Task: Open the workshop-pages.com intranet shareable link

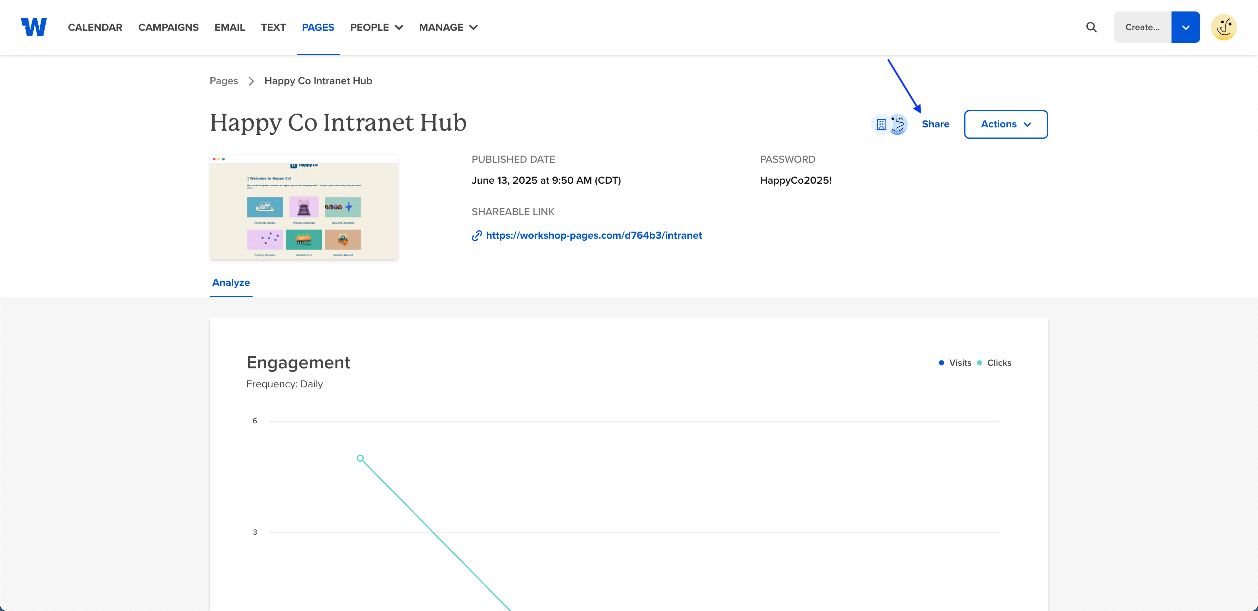Action: tap(594, 235)
